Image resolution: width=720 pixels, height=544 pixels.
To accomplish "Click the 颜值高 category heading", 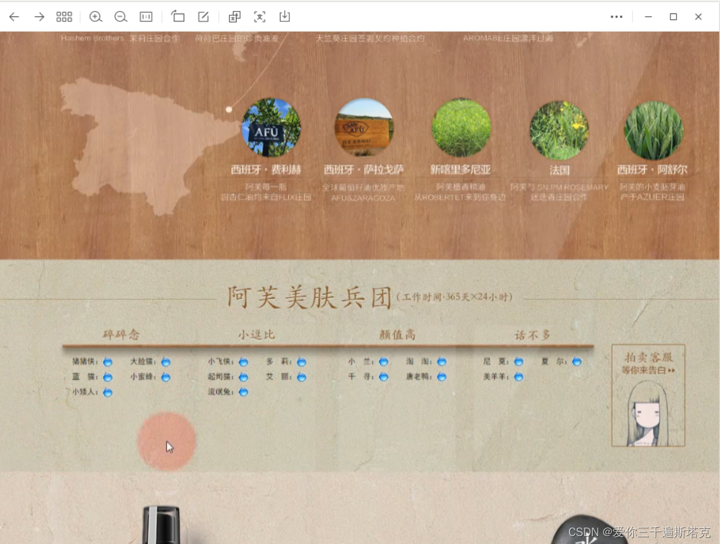I will 397,335.
